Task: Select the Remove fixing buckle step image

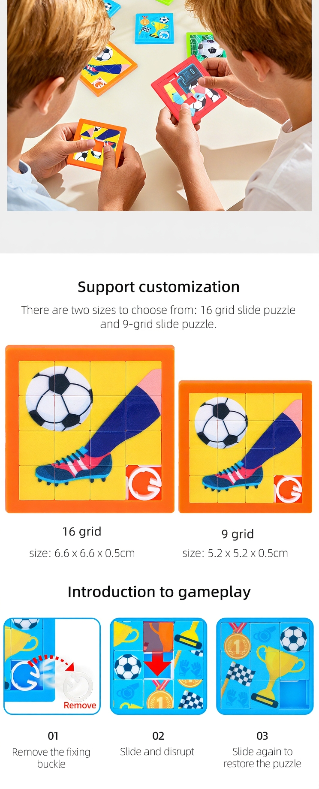Action: tap(52, 666)
